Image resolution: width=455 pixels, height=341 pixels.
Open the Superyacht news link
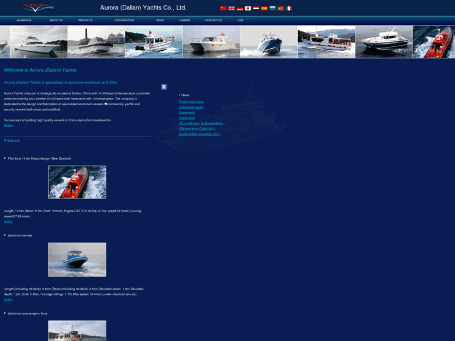[x=187, y=113]
